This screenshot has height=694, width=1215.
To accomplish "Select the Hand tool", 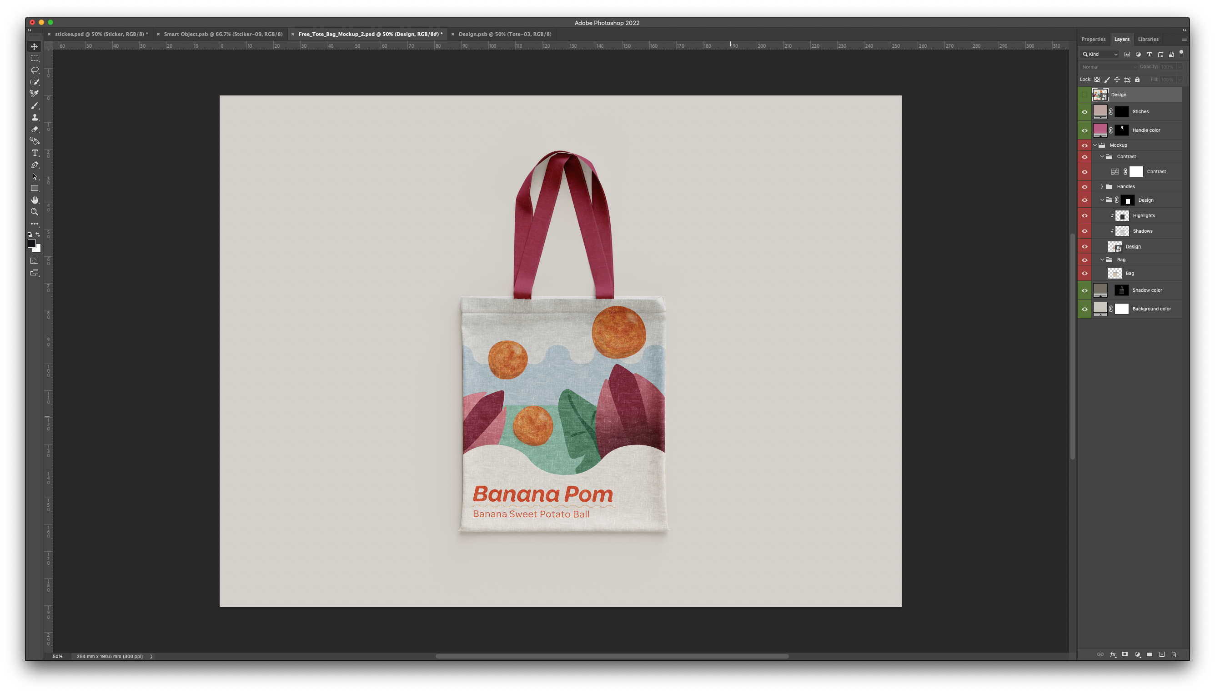I will point(35,200).
